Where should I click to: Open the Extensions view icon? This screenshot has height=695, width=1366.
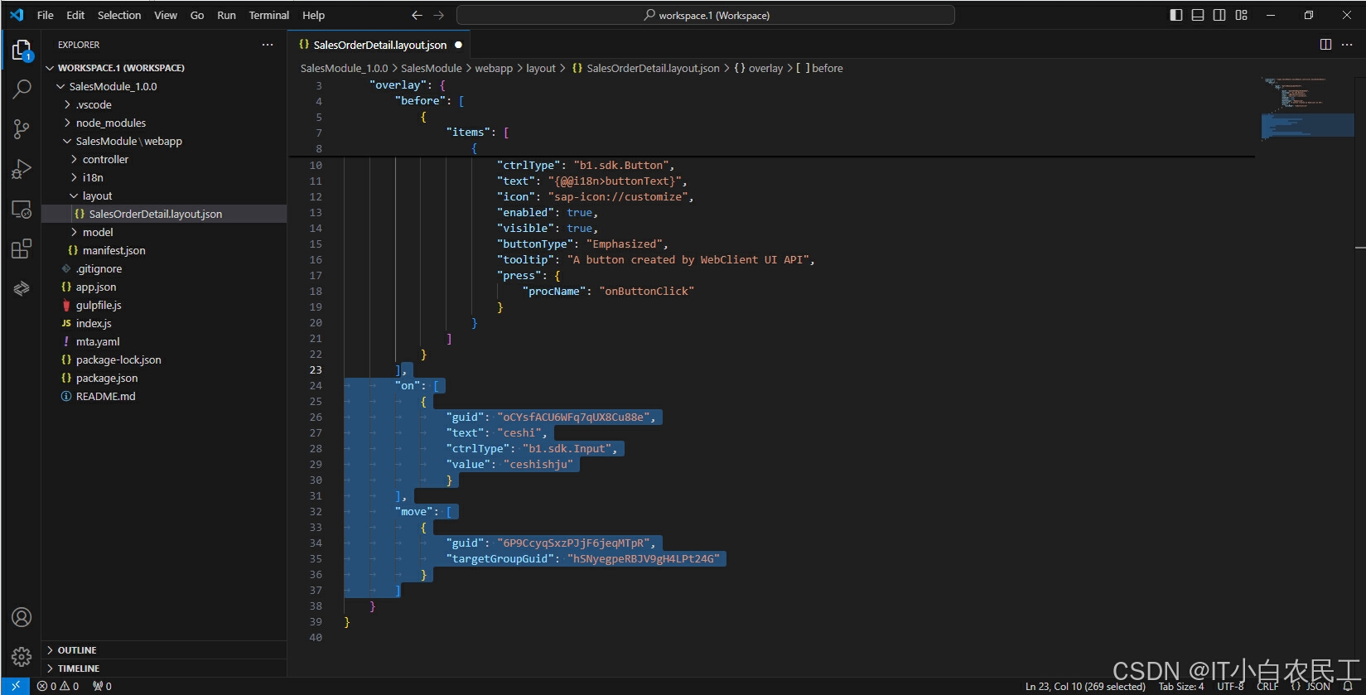[x=22, y=249]
